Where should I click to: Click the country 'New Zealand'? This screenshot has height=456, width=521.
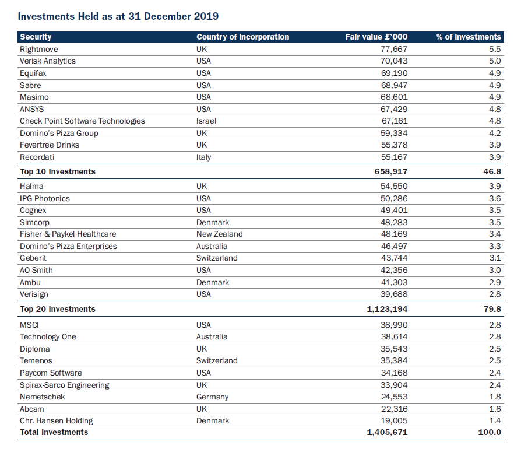(x=219, y=234)
